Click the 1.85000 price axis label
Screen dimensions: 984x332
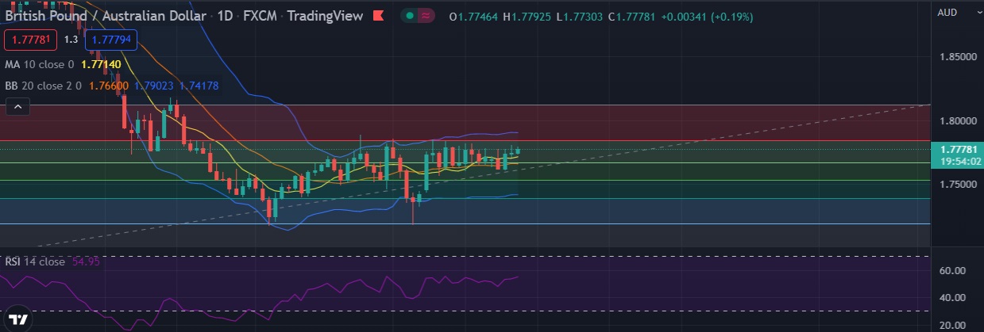click(x=957, y=57)
